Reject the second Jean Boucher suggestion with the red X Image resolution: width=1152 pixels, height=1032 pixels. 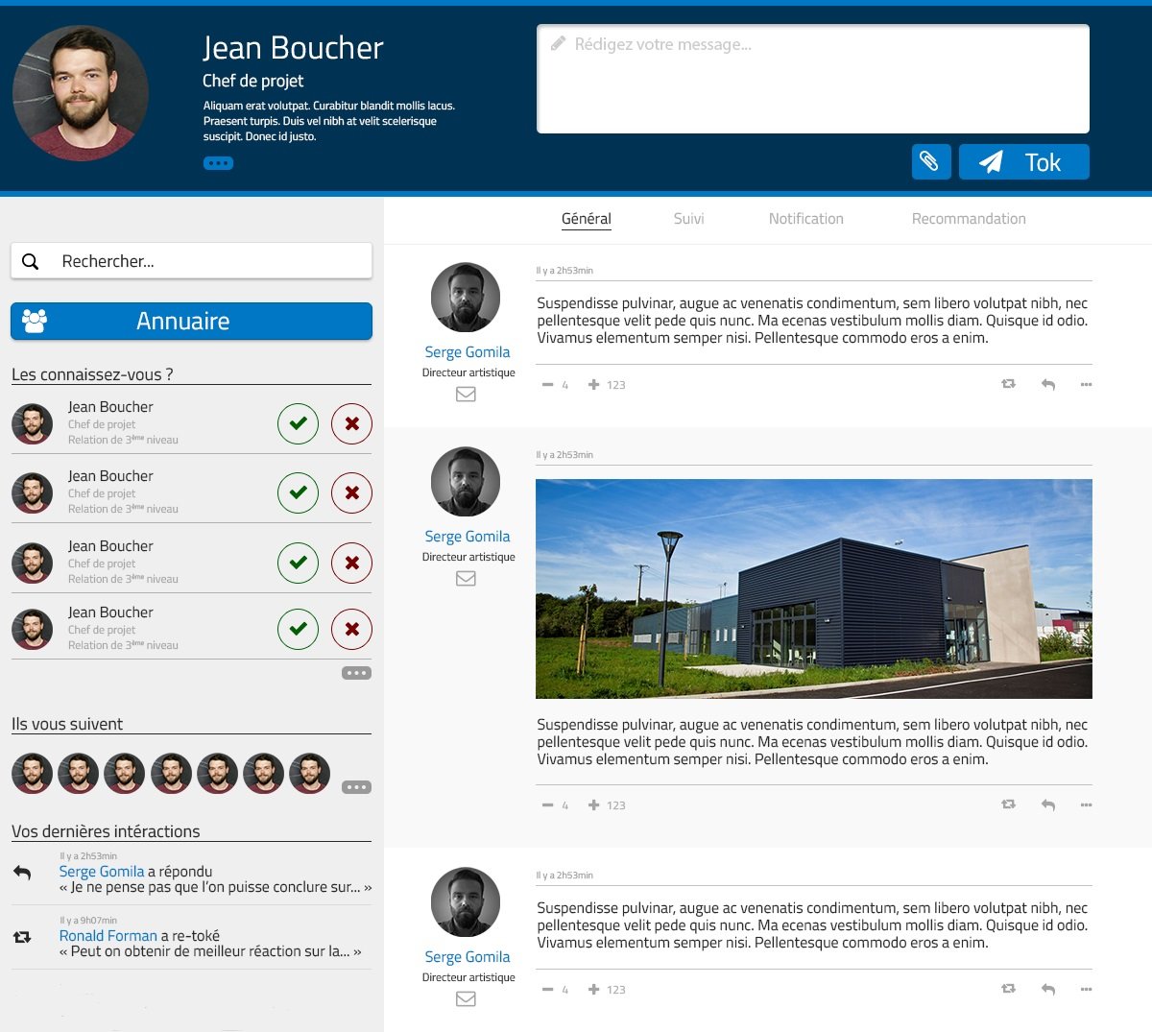pos(351,492)
